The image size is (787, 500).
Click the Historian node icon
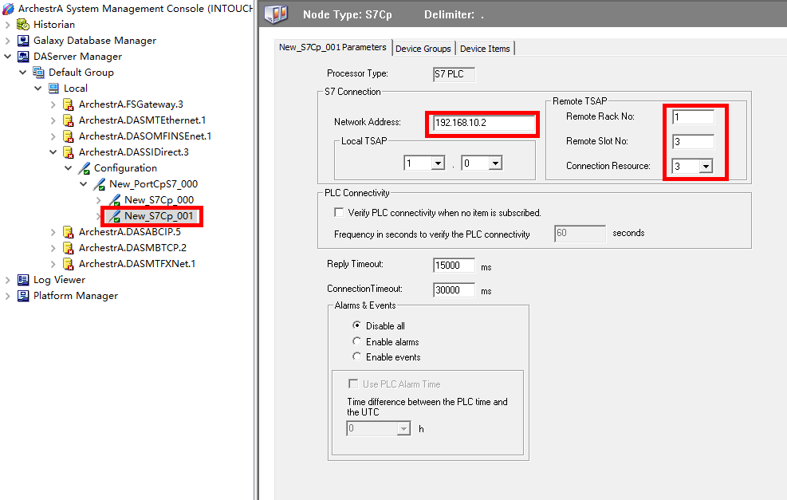[x=23, y=25]
